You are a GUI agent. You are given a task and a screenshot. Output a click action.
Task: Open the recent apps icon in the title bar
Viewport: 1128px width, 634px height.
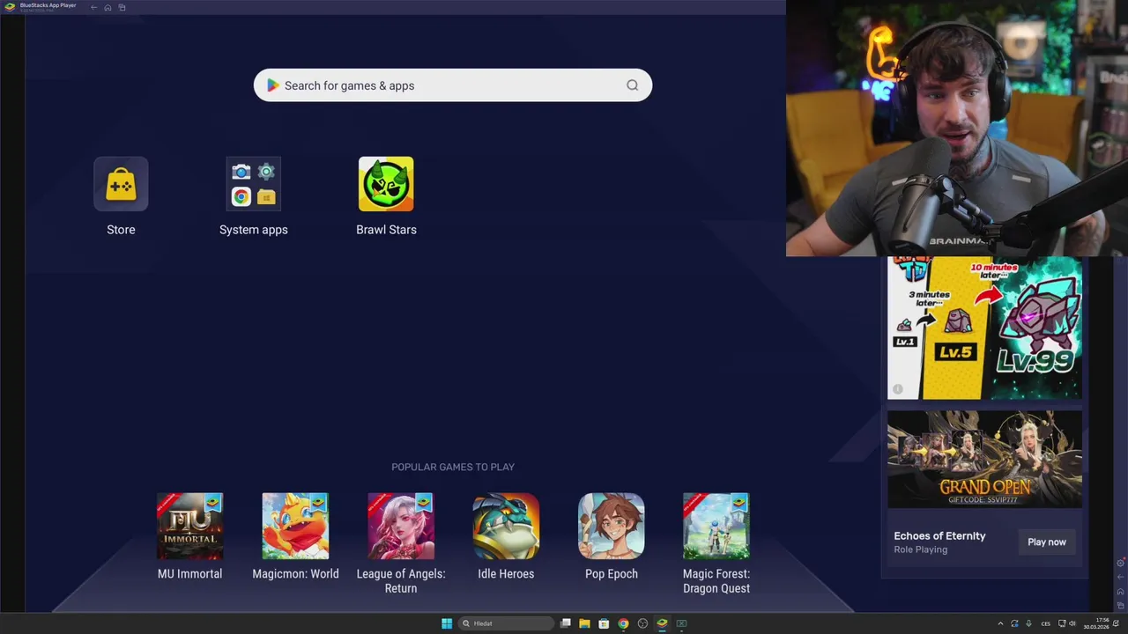pos(122,7)
